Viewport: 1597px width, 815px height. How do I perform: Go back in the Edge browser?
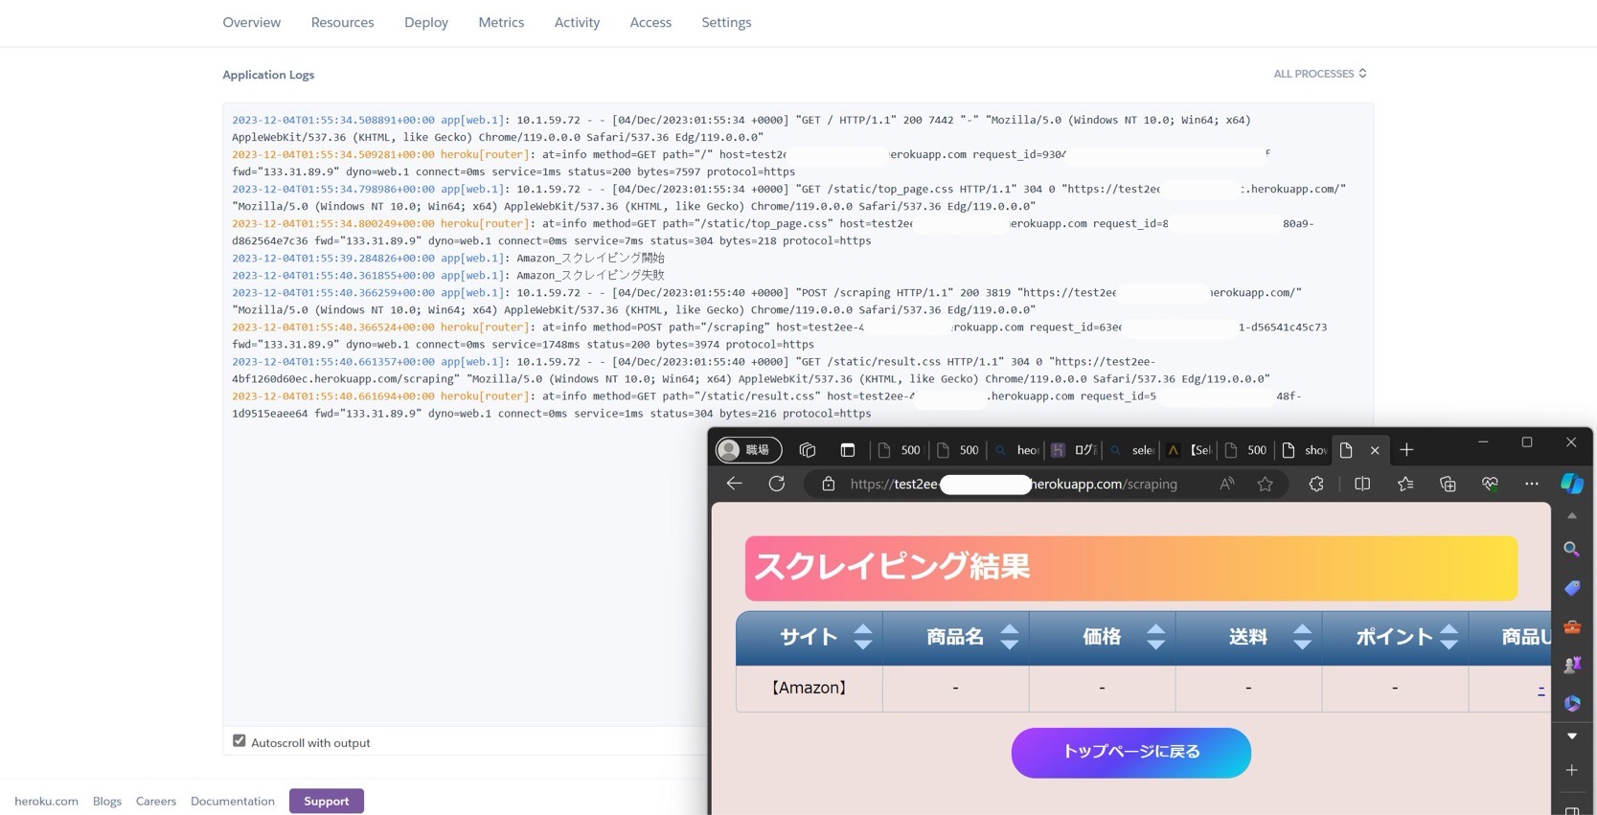click(735, 484)
